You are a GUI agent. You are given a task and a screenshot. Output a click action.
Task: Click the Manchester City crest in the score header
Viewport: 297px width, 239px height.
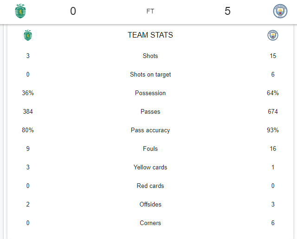(280, 11)
